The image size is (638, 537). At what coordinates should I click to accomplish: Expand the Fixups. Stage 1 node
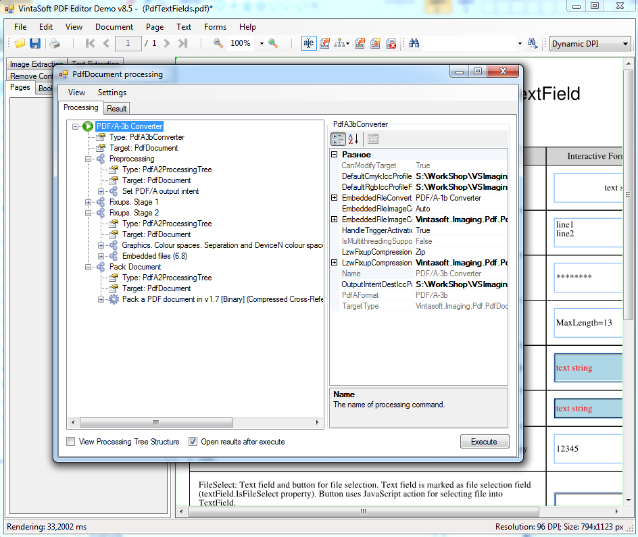click(89, 202)
